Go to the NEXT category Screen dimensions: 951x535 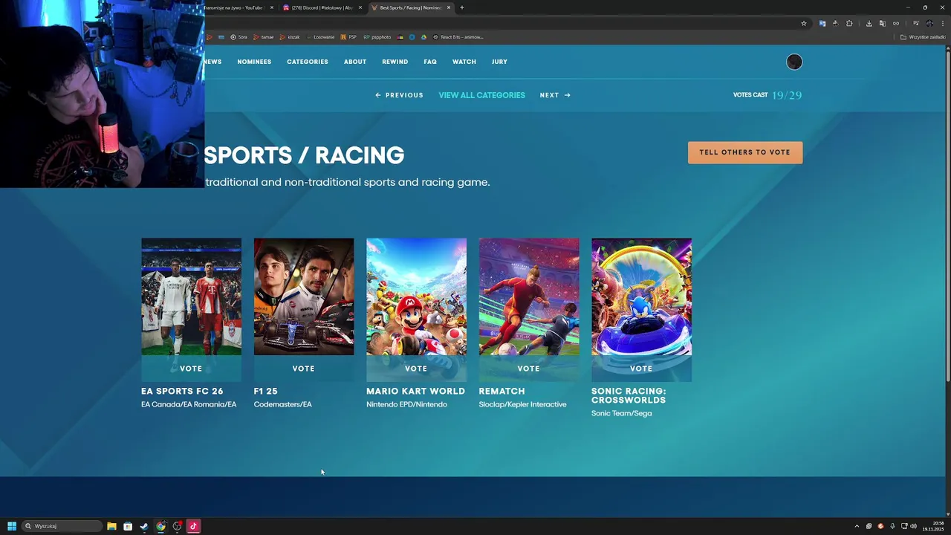(555, 95)
